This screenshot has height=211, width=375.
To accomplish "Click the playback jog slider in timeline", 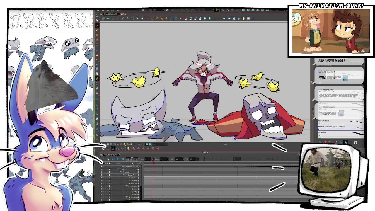I will click(x=132, y=159).
